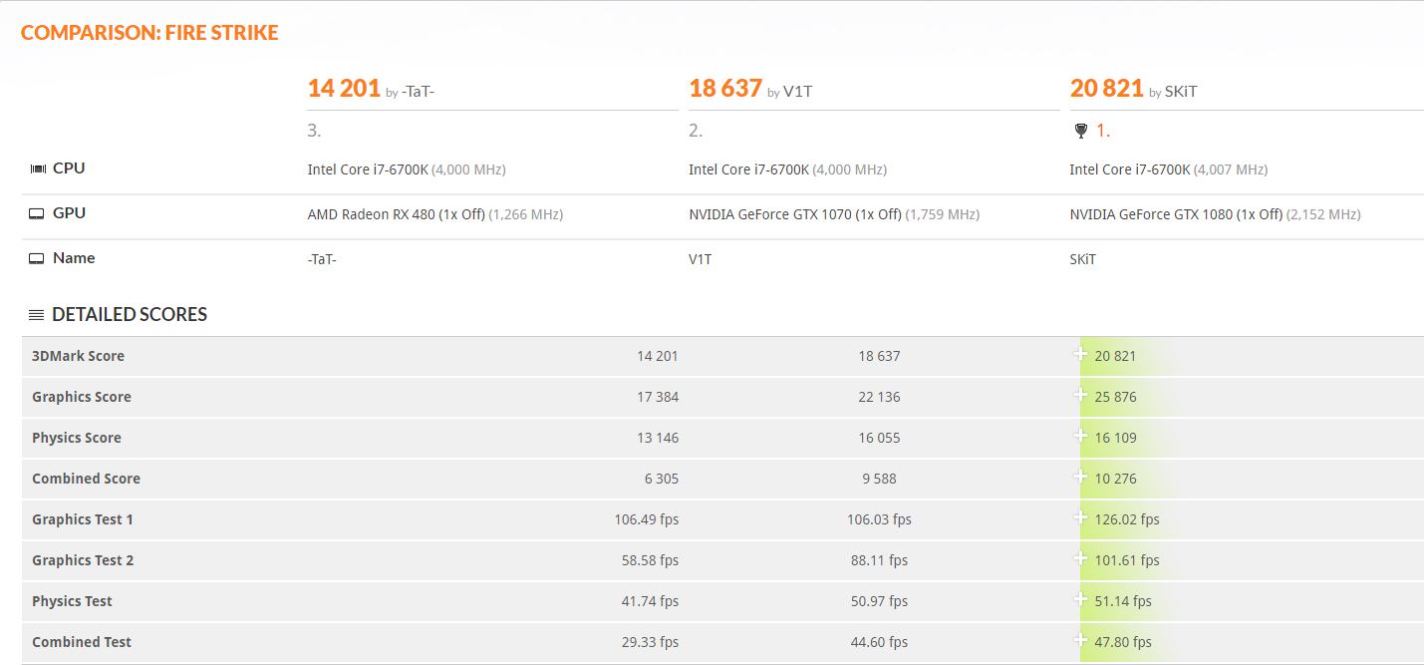Click 'V1T' value in the Name row
The height and width of the screenshot is (665, 1424).
pos(701,259)
